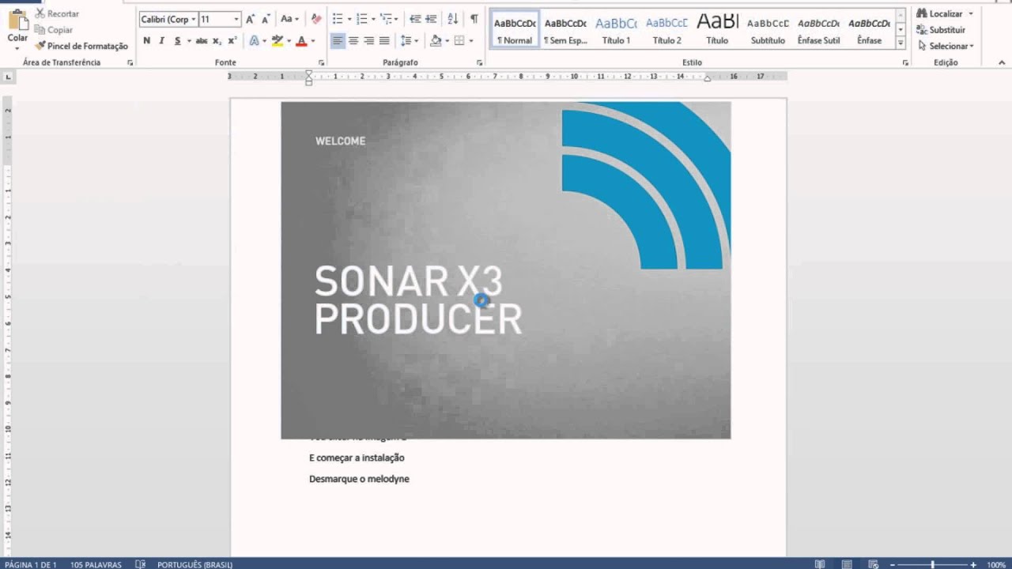Click the Colar paste icon
This screenshot has width=1012, height=569.
pos(17,21)
